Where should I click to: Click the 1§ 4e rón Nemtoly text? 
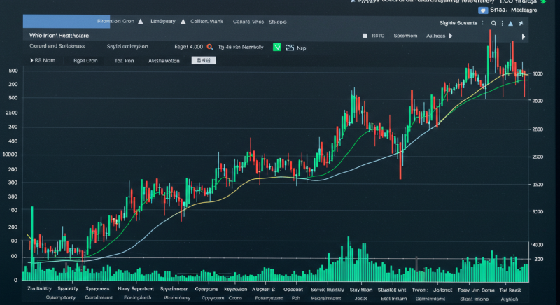[241, 47]
